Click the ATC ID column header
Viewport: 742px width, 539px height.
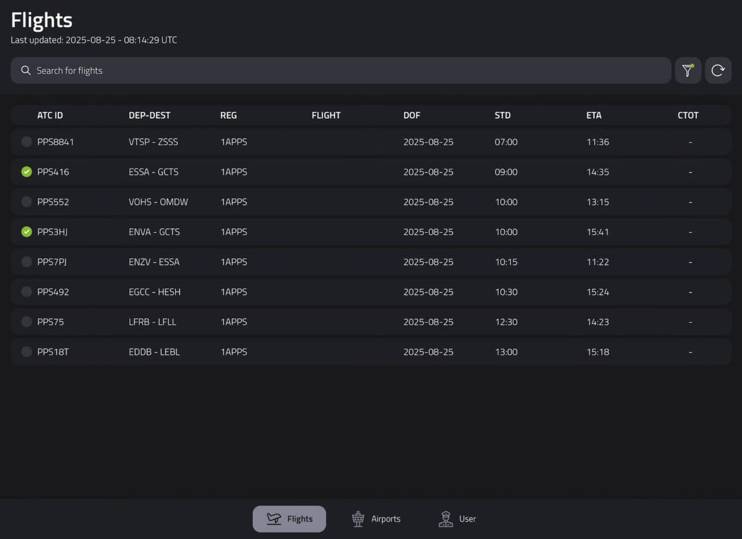[50, 115]
